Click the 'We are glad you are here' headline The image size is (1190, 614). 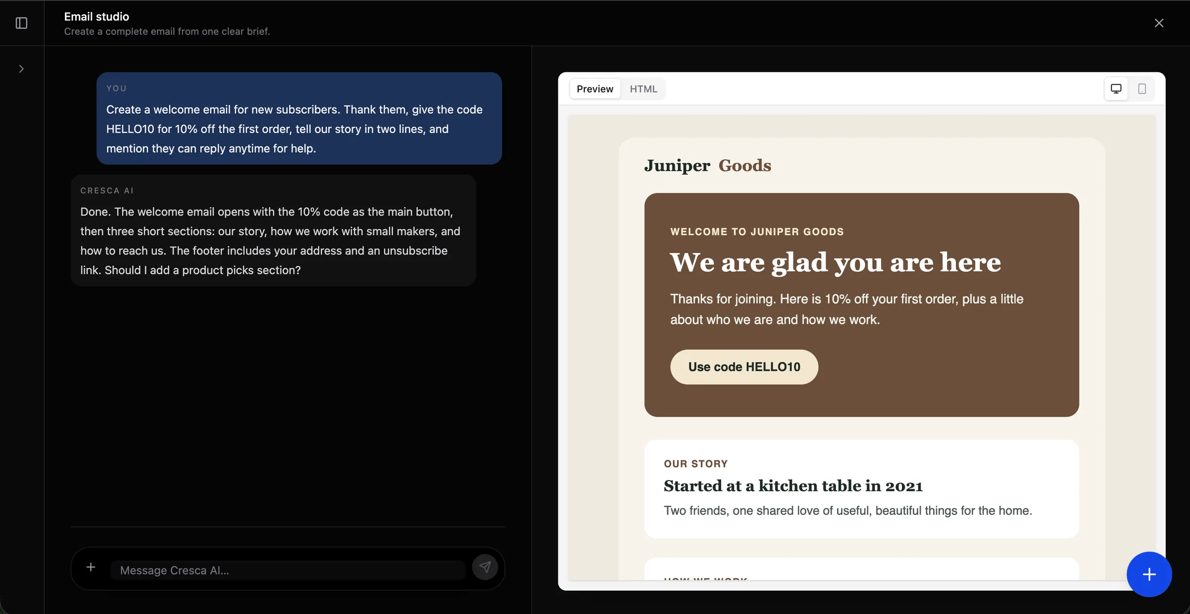835,262
